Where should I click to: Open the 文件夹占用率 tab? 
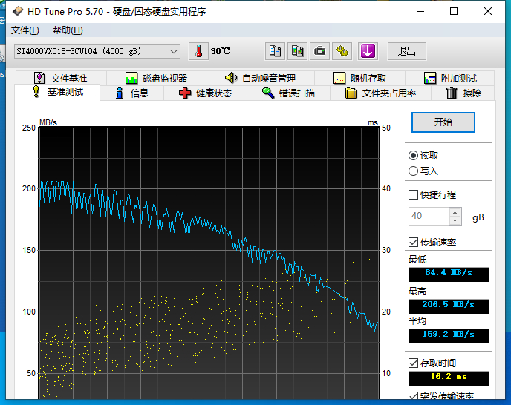point(380,93)
